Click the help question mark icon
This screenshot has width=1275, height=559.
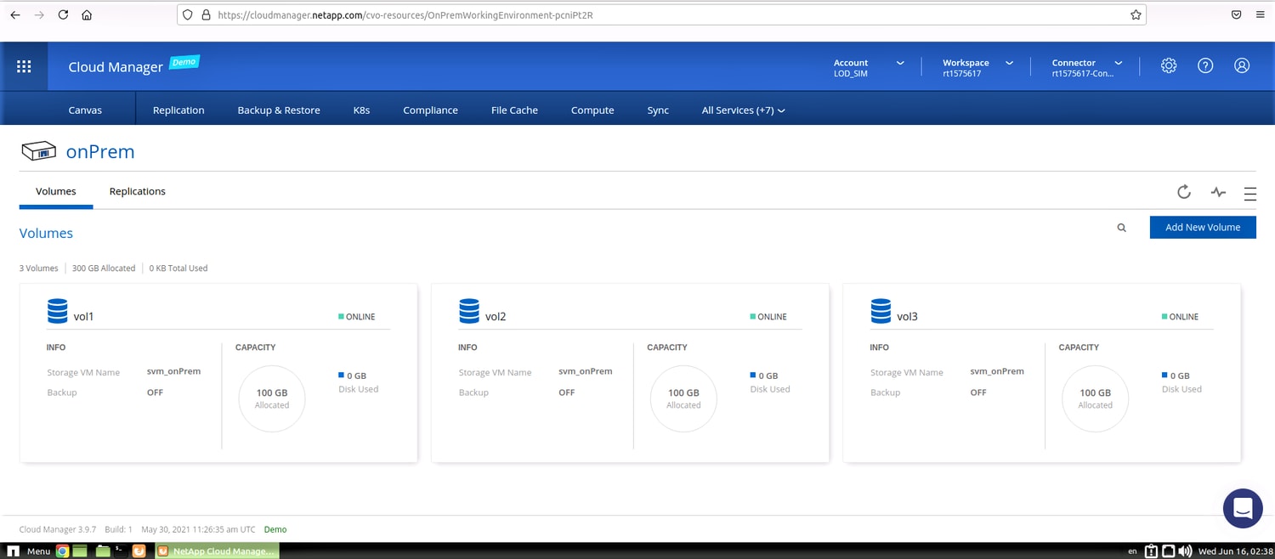[x=1205, y=66]
